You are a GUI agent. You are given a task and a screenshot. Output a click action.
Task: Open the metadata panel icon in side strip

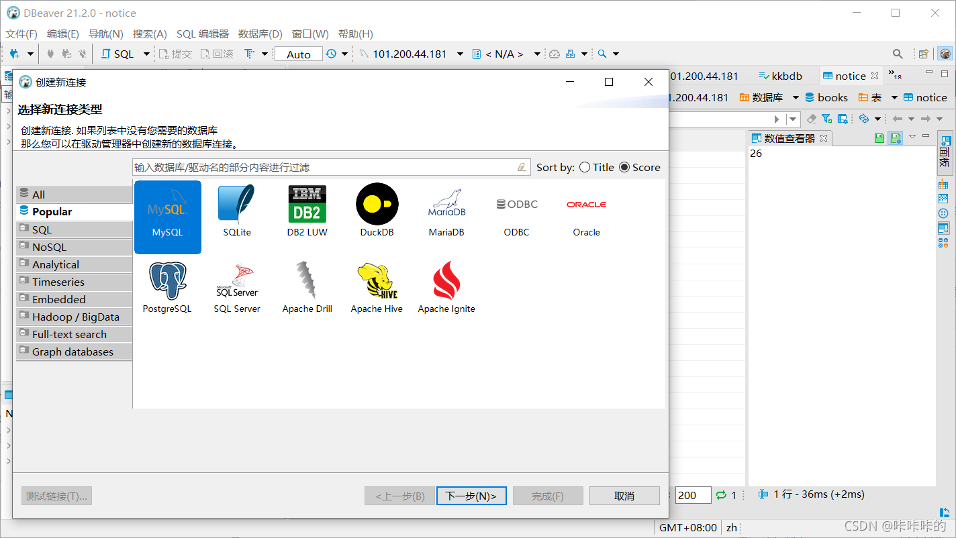pyautogui.click(x=943, y=199)
